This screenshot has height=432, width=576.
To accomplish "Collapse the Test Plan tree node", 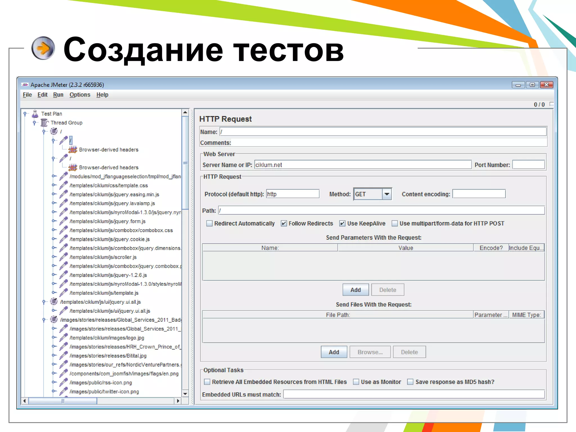I will coord(25,114).
